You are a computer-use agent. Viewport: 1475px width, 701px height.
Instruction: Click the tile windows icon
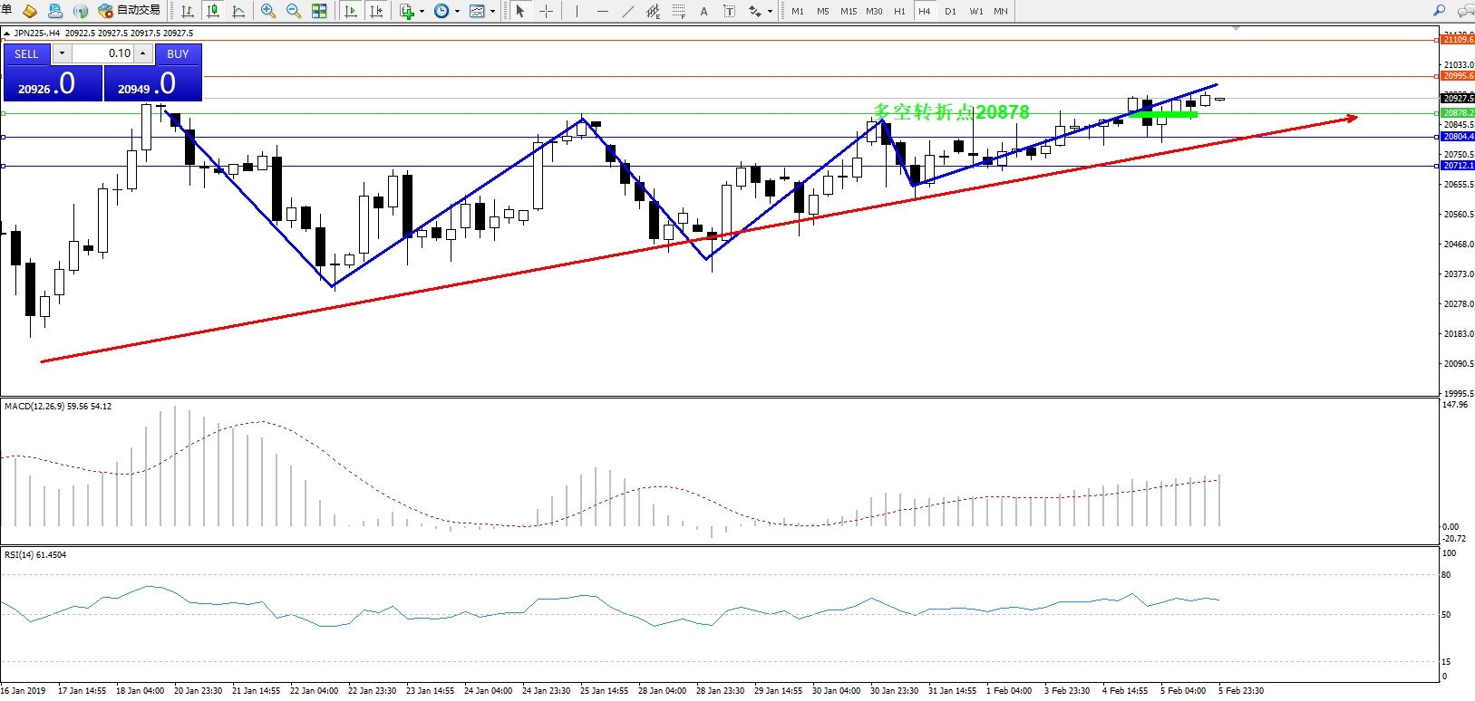[x=319, y=11]
